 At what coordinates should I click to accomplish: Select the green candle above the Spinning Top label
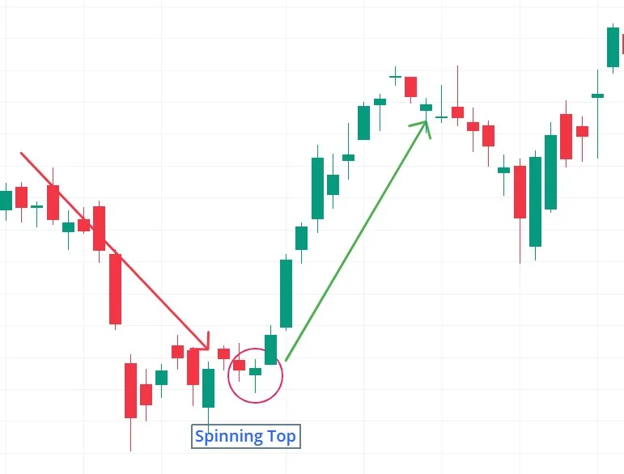209,388
